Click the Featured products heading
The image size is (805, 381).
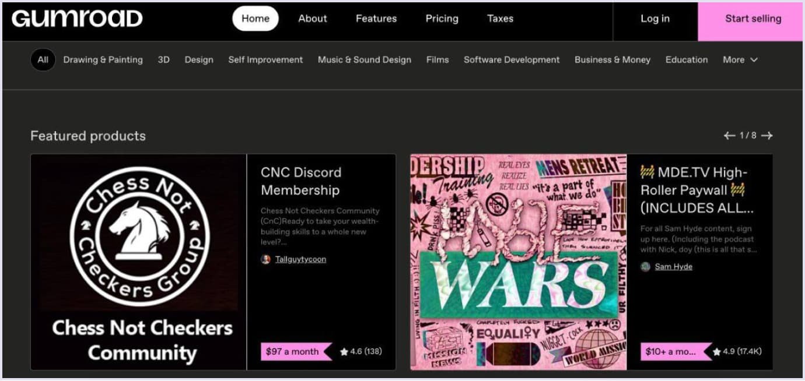[88, 136]
